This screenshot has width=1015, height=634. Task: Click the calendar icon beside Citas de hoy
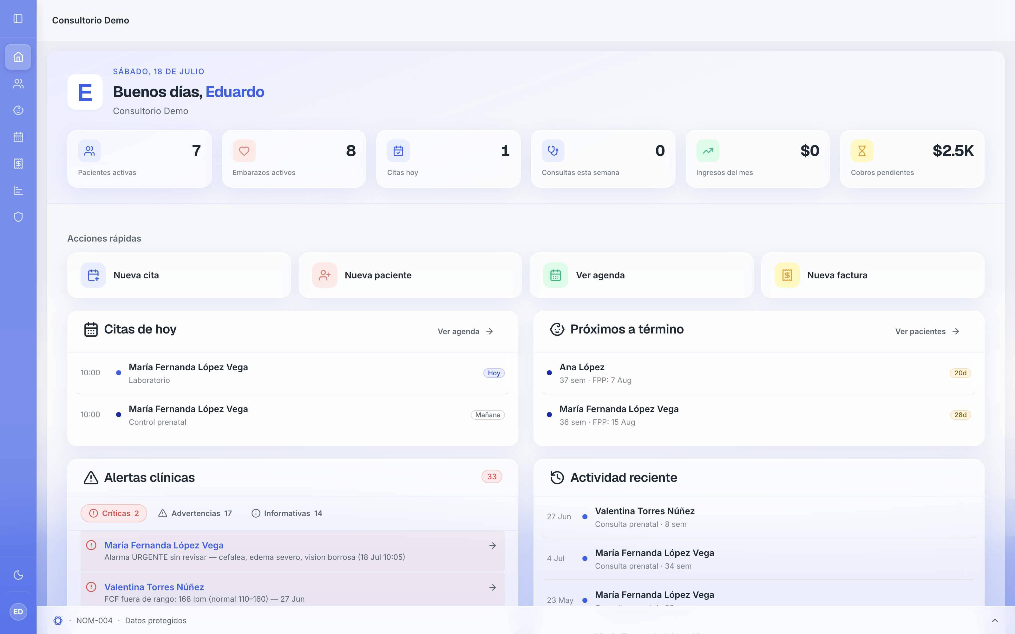91,330
